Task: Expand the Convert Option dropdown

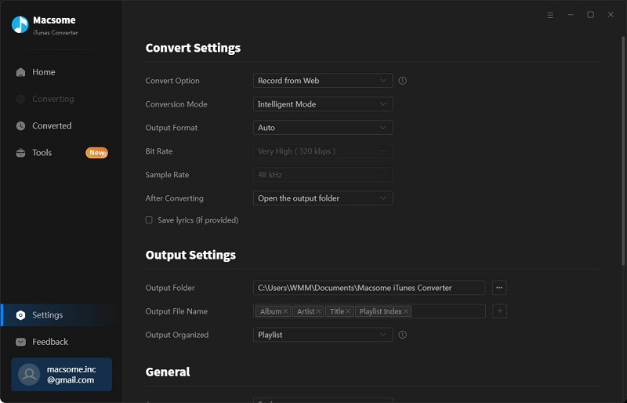Action: tap(323, 81)
